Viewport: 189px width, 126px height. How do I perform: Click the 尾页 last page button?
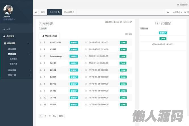tap(61, 116)
